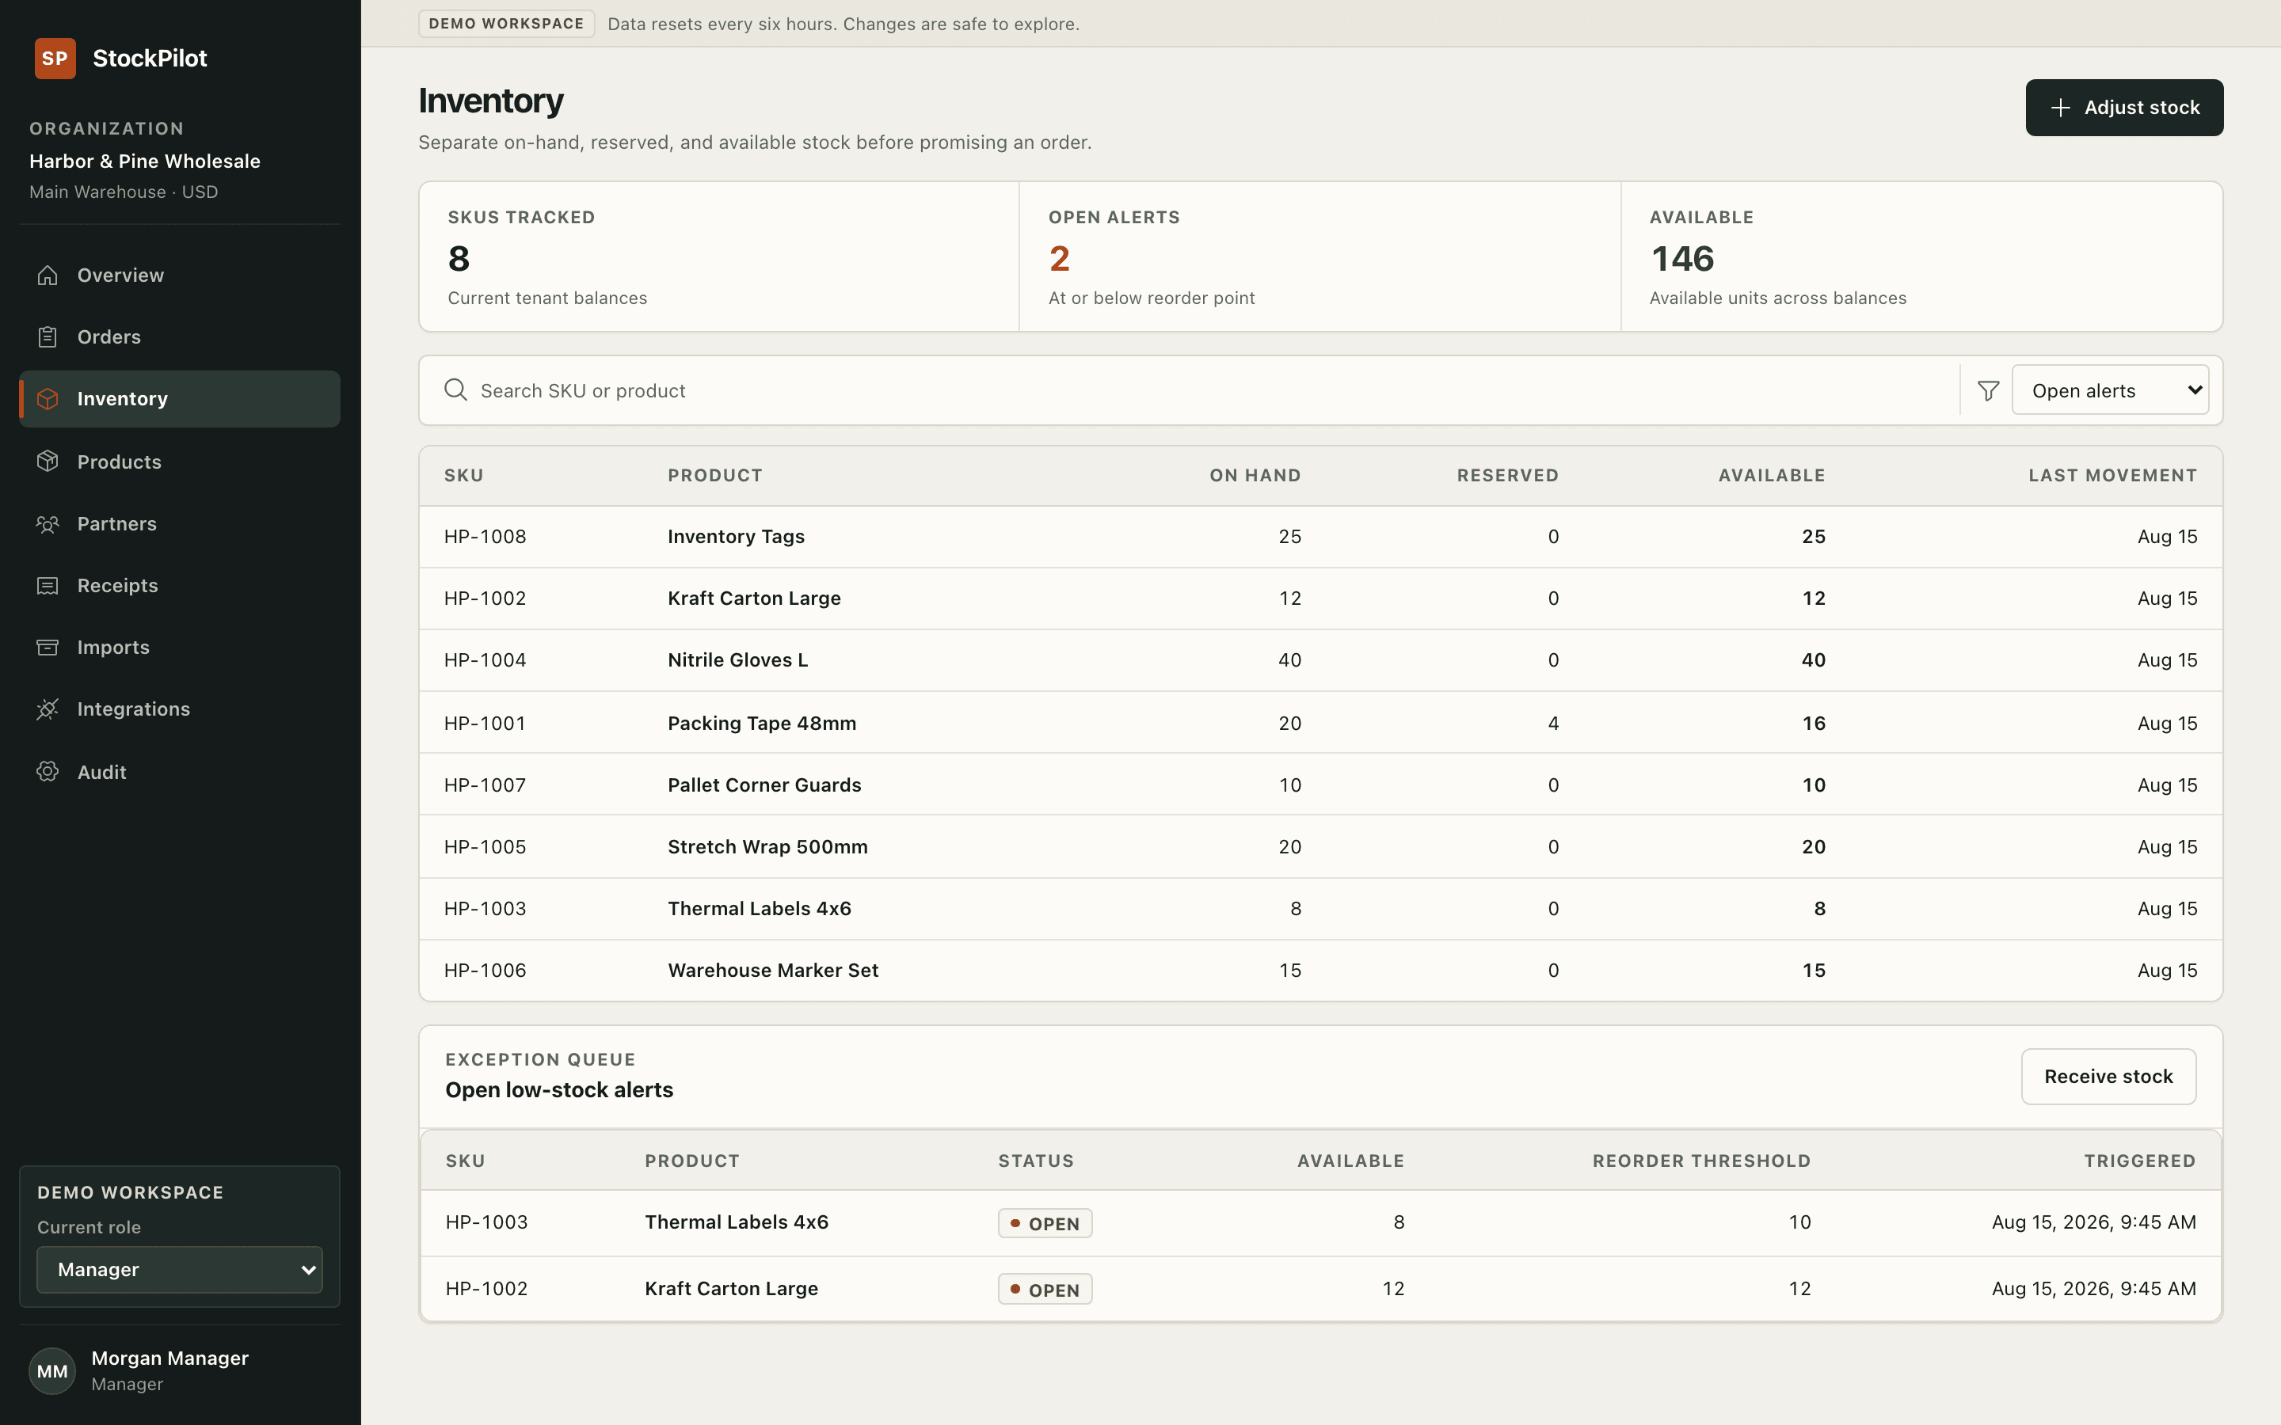Viewport: 2281px width, 1425px height.
Task: Open the Imports page
Action: click(x=180, y=648)
